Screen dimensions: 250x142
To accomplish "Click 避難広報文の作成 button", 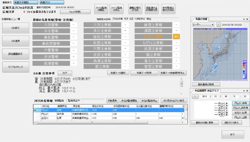I will [135, 9].
